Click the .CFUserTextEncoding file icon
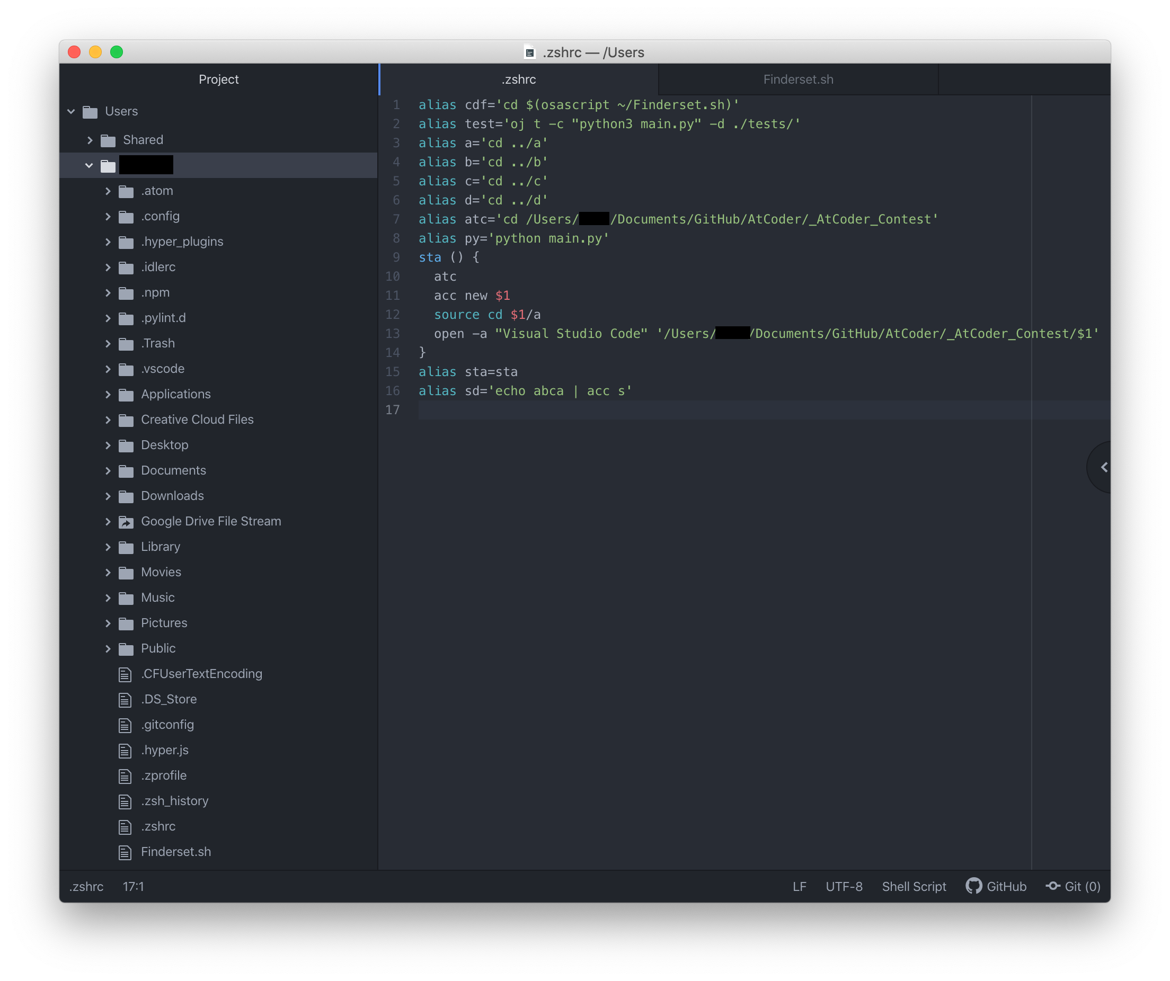1170x981 pixels. pos(126,675)
